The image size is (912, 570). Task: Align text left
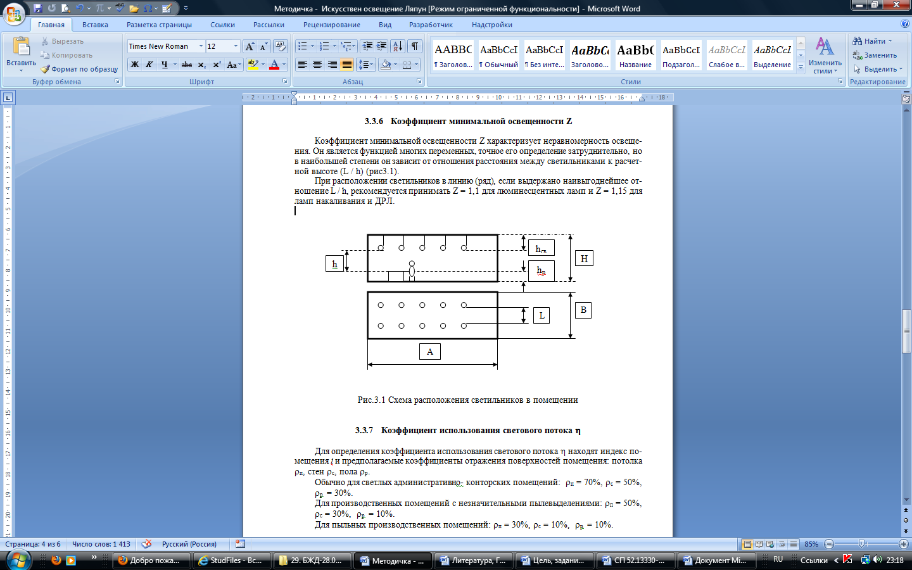click(303, 65)
